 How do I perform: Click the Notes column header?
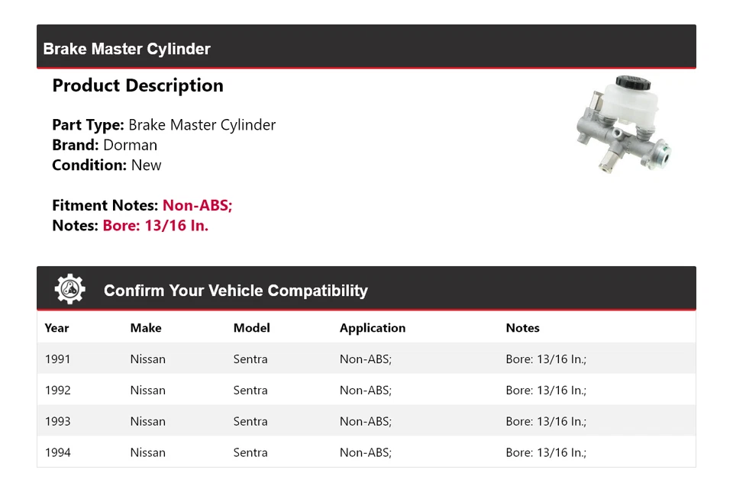click(522, 328)
